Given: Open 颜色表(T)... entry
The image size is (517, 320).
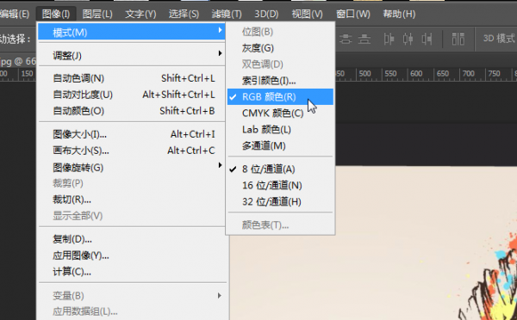Looking at the screenshot, I should (280, 225).
